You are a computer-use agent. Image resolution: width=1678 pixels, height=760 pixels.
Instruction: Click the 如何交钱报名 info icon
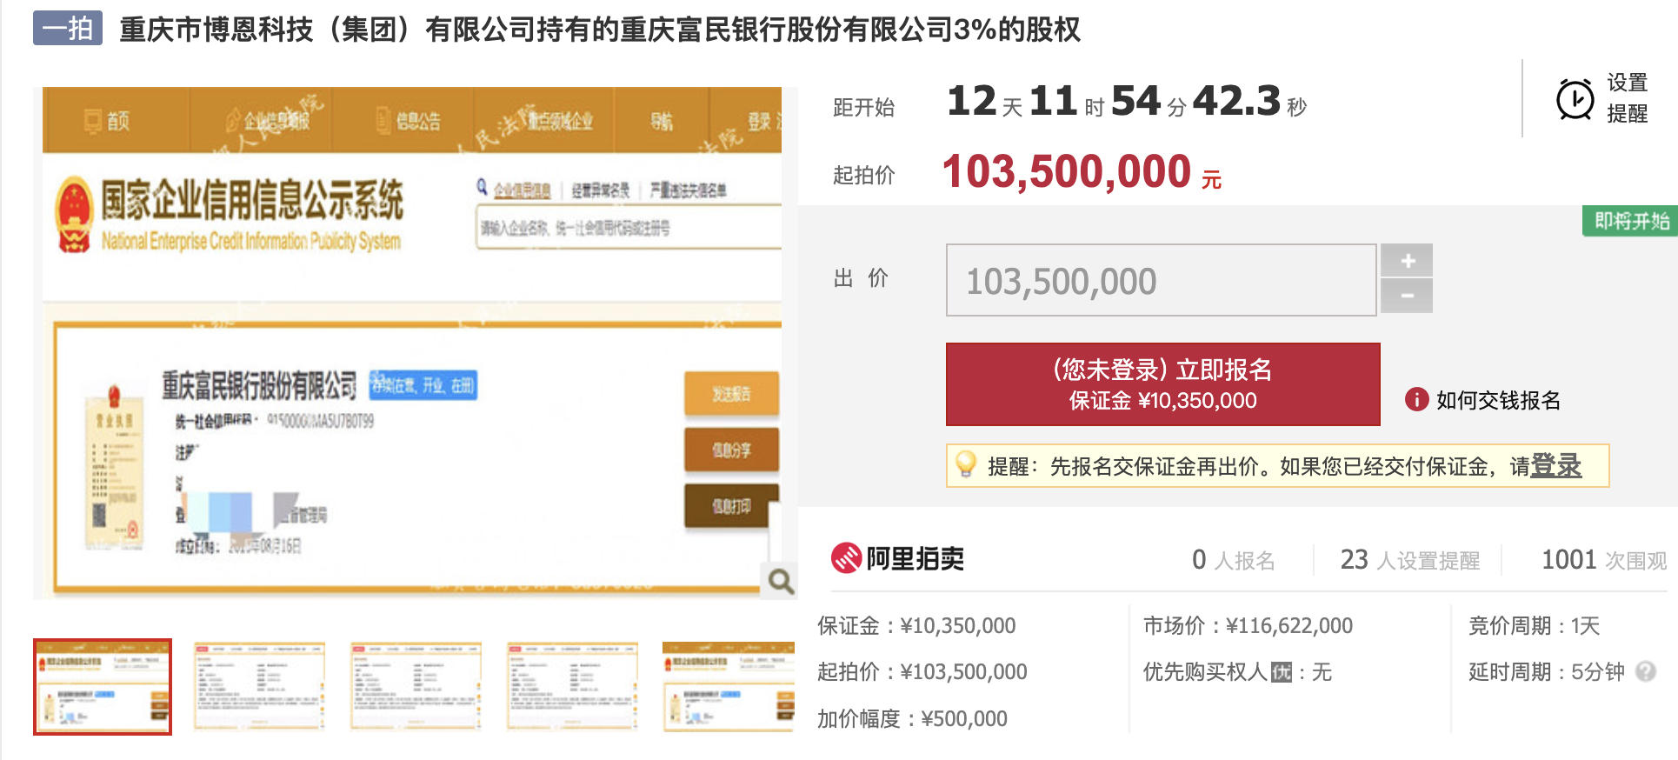click(1416, 399)
